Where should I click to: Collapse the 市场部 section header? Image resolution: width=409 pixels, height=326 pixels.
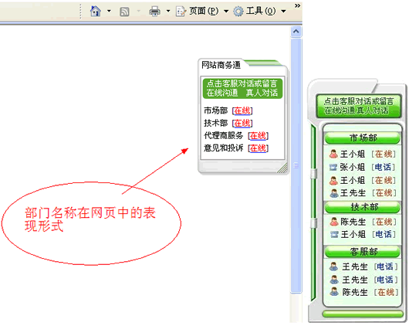point(362,138)
